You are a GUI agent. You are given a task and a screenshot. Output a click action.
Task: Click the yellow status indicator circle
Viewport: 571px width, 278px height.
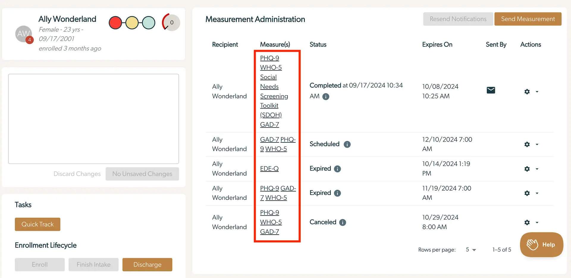point(132,22)
